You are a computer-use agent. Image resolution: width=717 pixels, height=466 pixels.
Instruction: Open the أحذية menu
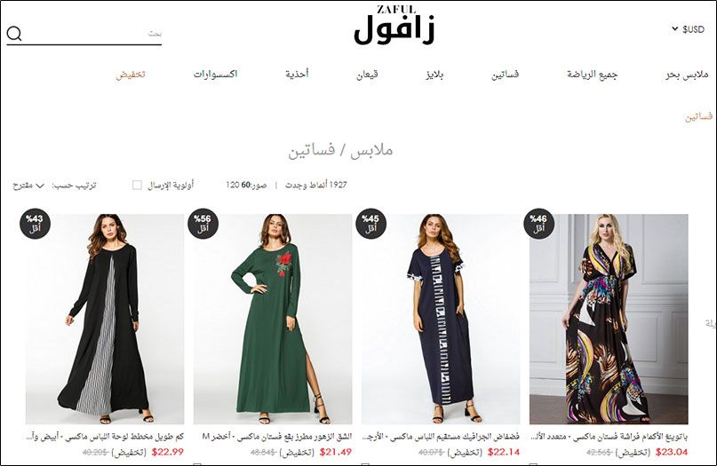(298, 74)
